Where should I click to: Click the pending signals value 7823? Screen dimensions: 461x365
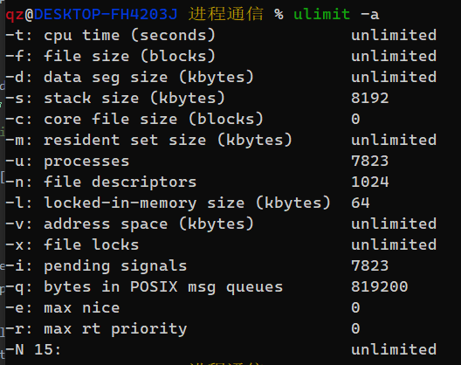pos(370,265)
